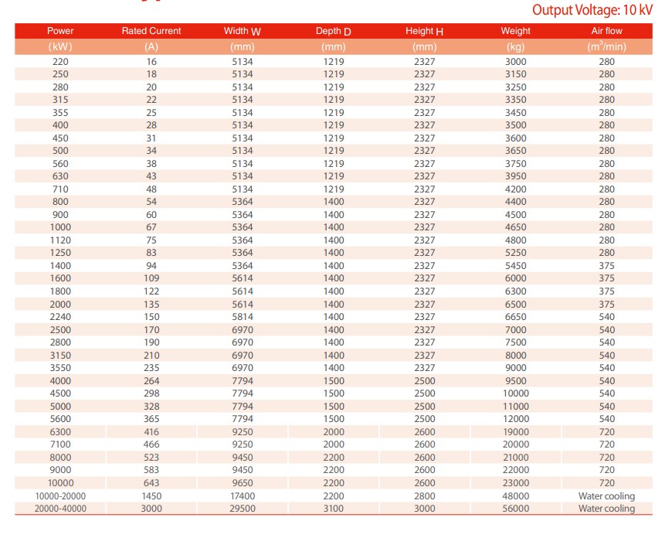This screenshot has width=672, height=538.
Task: Click power value 1000
Action: 60,227
